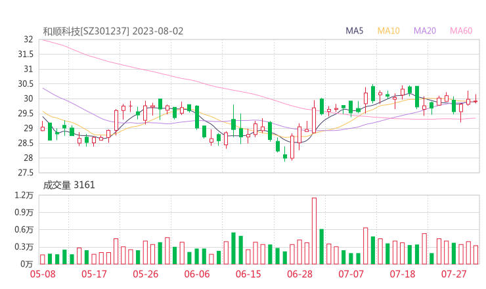Click the chart title 和顺科技[SZ301237] 2023-08-02
Screen dimensions: 486x289
click(113, 32)
